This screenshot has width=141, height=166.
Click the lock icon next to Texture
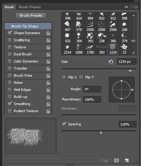(48, 47)
